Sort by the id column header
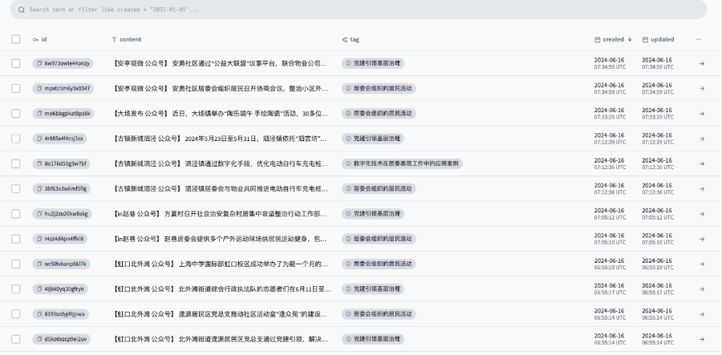Viewport: 722px width, 355px height. click(39, 39)
